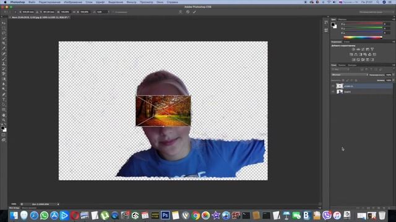Image resolution: width=396 pixels, height=222 pixels.
Task: Select the Clone Stamp tool
Action: [4, 64]
